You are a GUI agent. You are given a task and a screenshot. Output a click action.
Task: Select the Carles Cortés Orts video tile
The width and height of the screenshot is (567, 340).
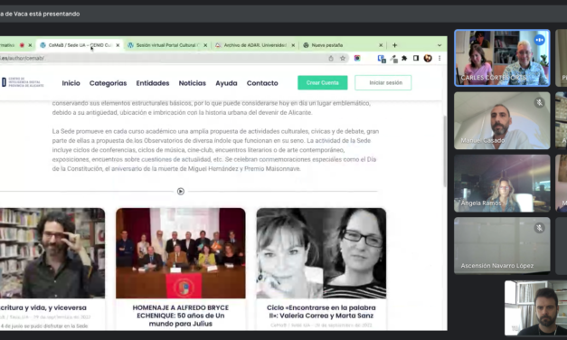click(502, 58)
